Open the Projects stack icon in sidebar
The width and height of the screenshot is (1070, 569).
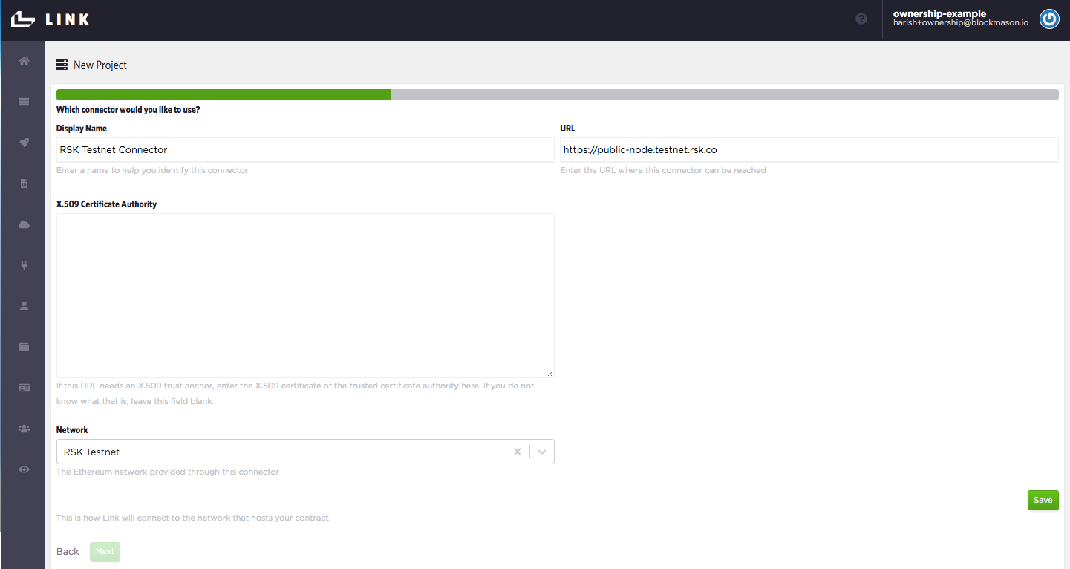click(24, 102)
